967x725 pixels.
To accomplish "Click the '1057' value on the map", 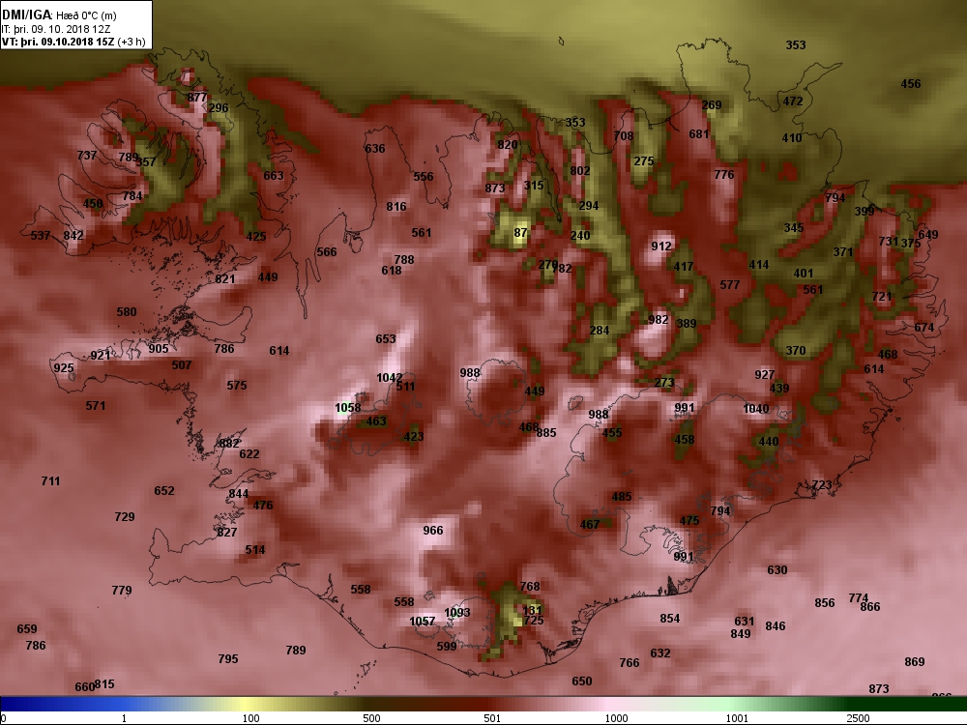I will coord(423,622).
